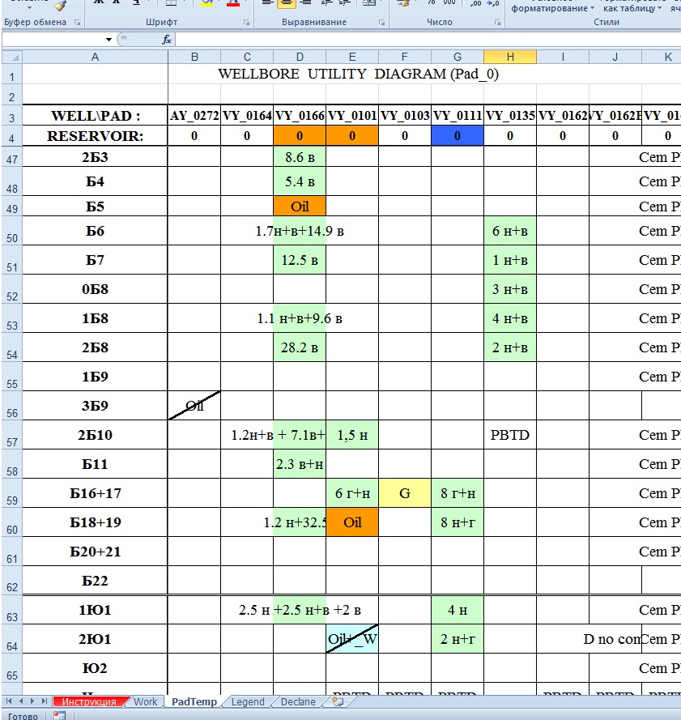Expand the Name Box dropdown arrow
681x720 pixels.
[109, 40]
